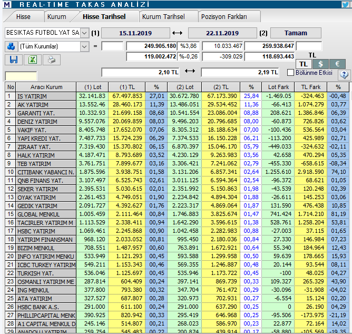This screenshot has height=334, width=352.
Task: Select the HSBC BANK A.S. row
Action: pos(177,307)
